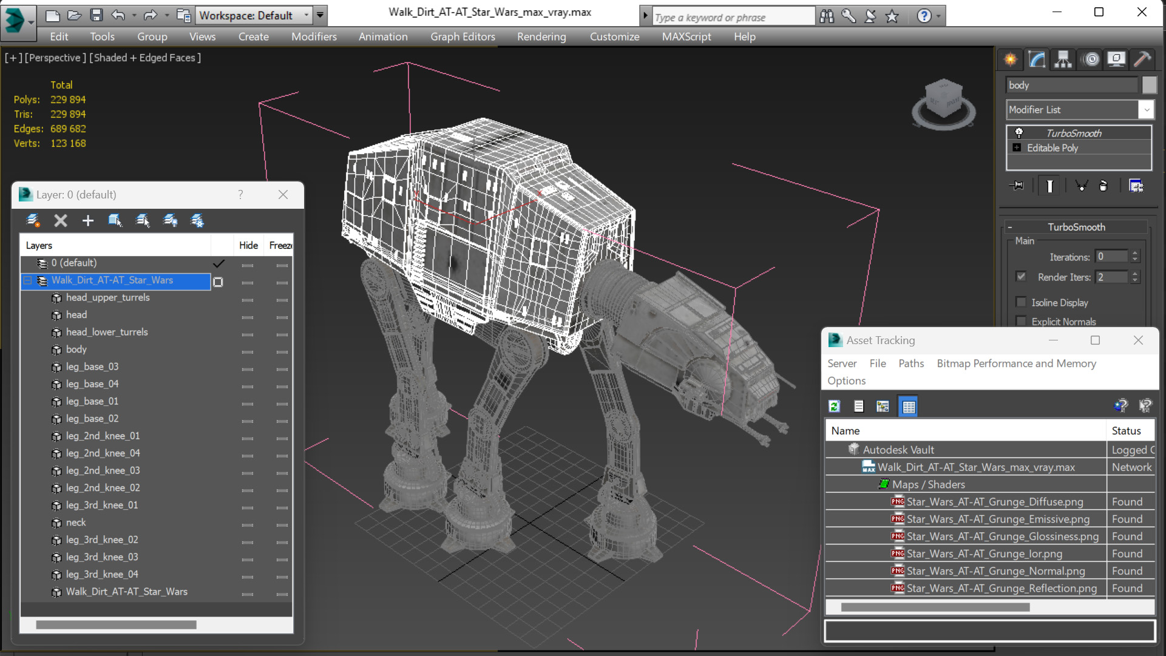Open redo history dropdown arrow
1166x656 pixels.
click(x=167, y=15)
